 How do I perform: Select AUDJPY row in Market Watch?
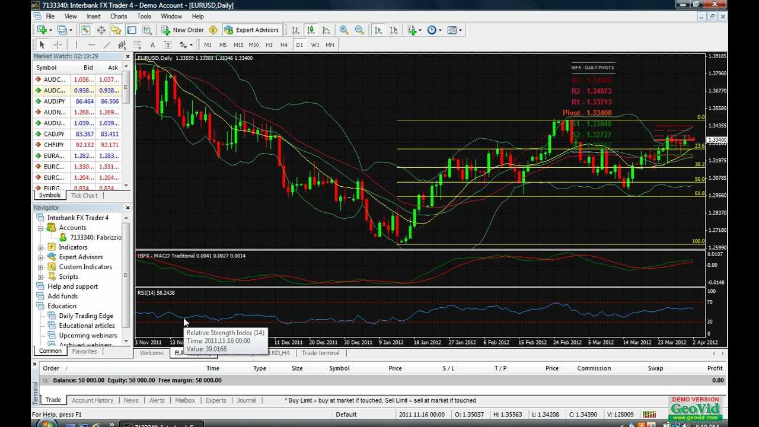(78, 101)
